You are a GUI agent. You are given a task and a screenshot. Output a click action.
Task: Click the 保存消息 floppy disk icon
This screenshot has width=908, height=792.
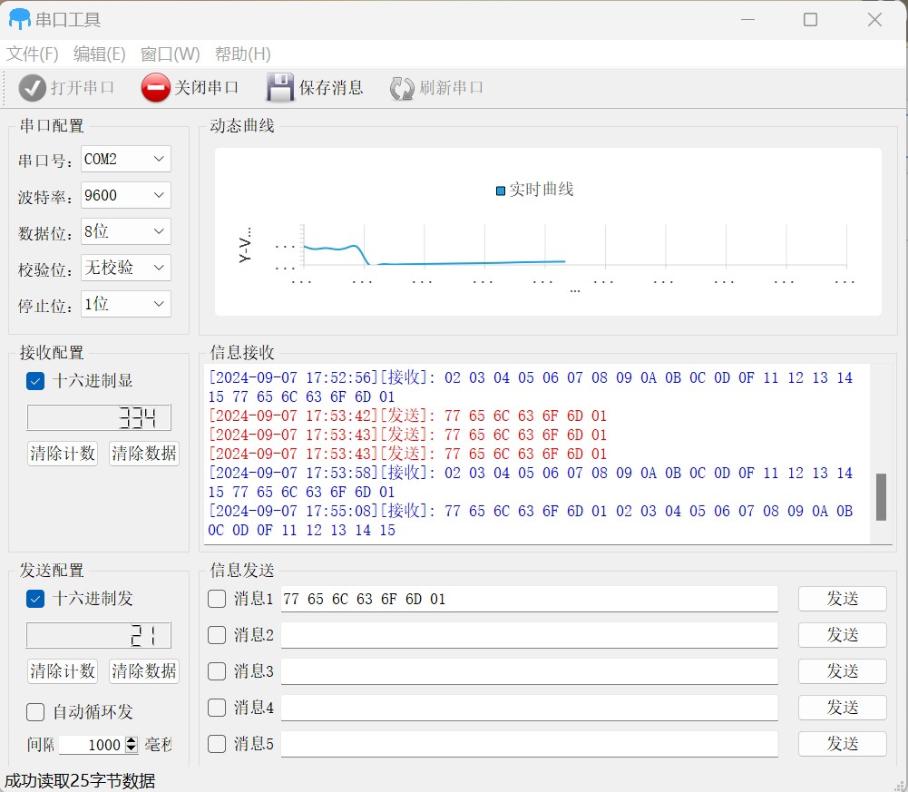(280, 88)
